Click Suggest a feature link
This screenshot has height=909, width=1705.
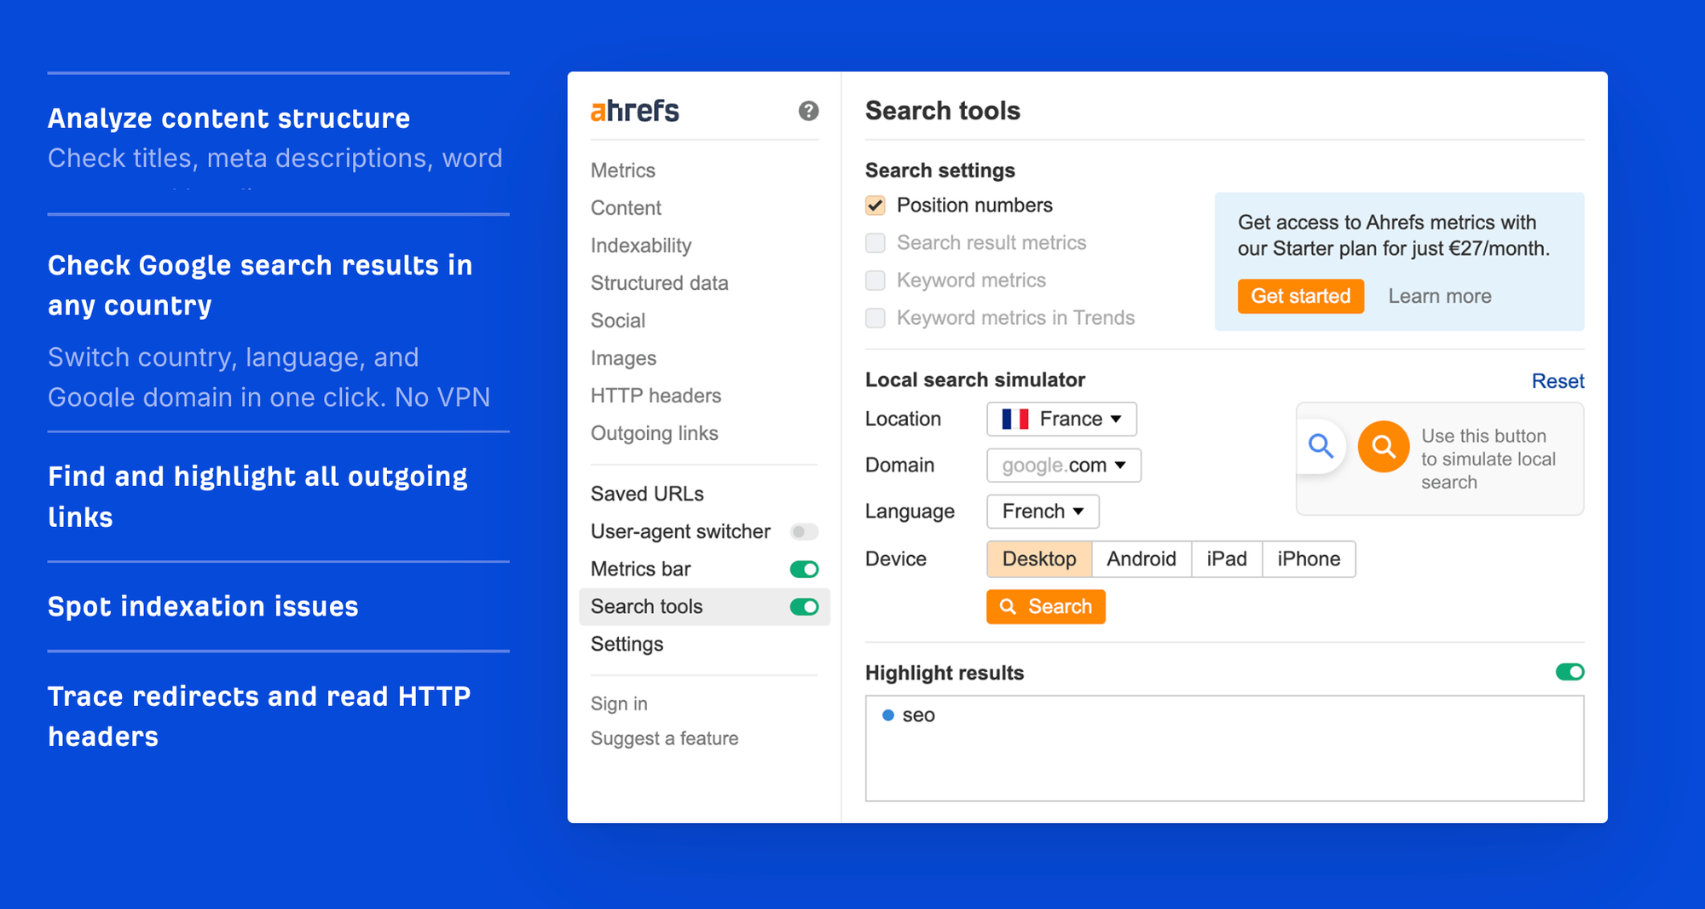(x=665, y=738)
